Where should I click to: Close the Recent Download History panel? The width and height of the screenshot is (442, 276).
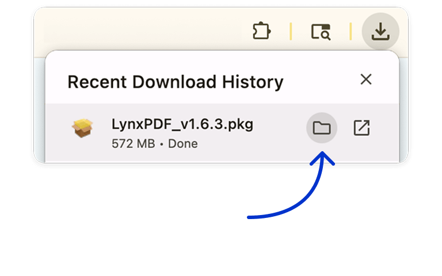click(x=365, y=79)
